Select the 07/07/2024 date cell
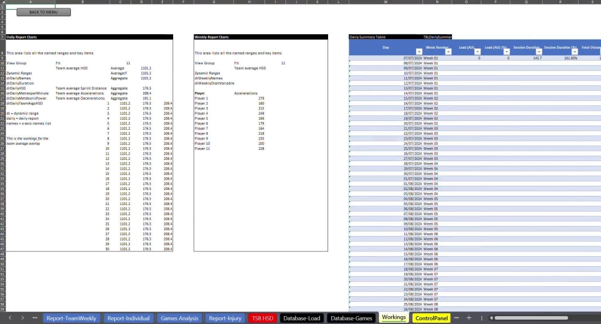Viewport: 601px width, 324px height. [x=412, y=58]
